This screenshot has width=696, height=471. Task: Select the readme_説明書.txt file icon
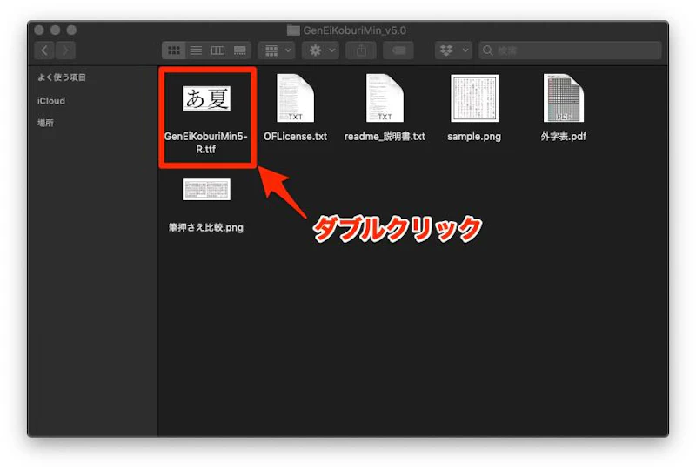pos(385,98)
